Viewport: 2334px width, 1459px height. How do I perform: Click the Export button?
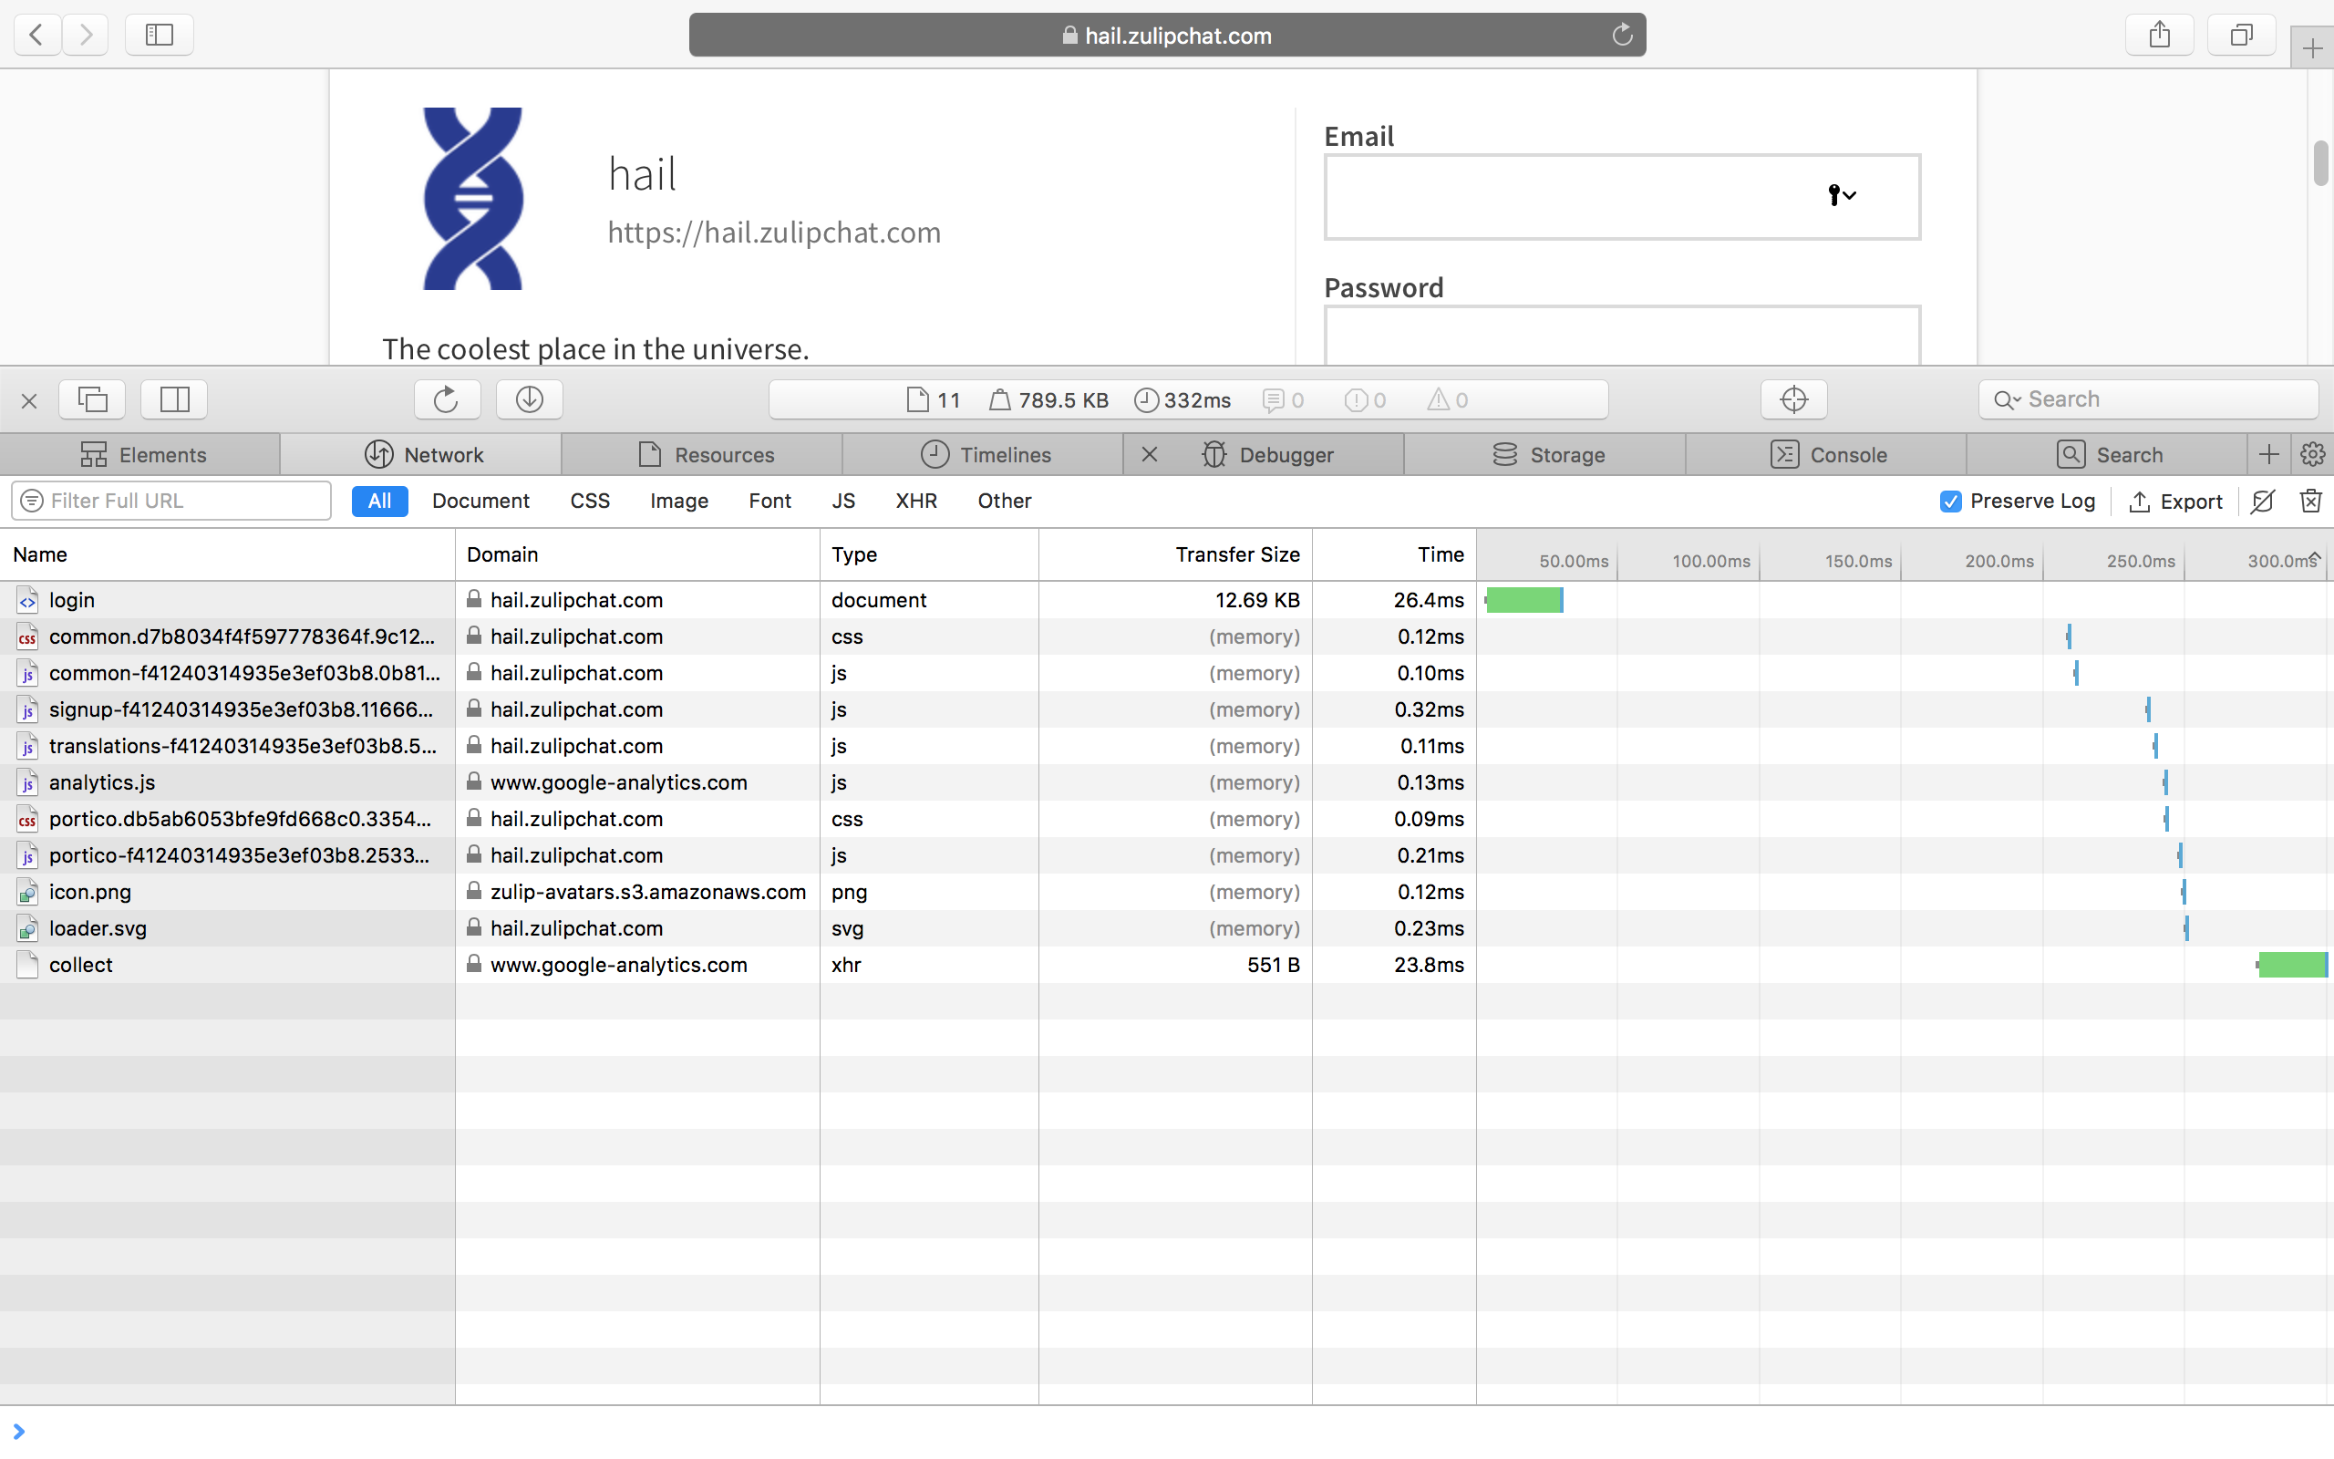[x=2177, y=501]
